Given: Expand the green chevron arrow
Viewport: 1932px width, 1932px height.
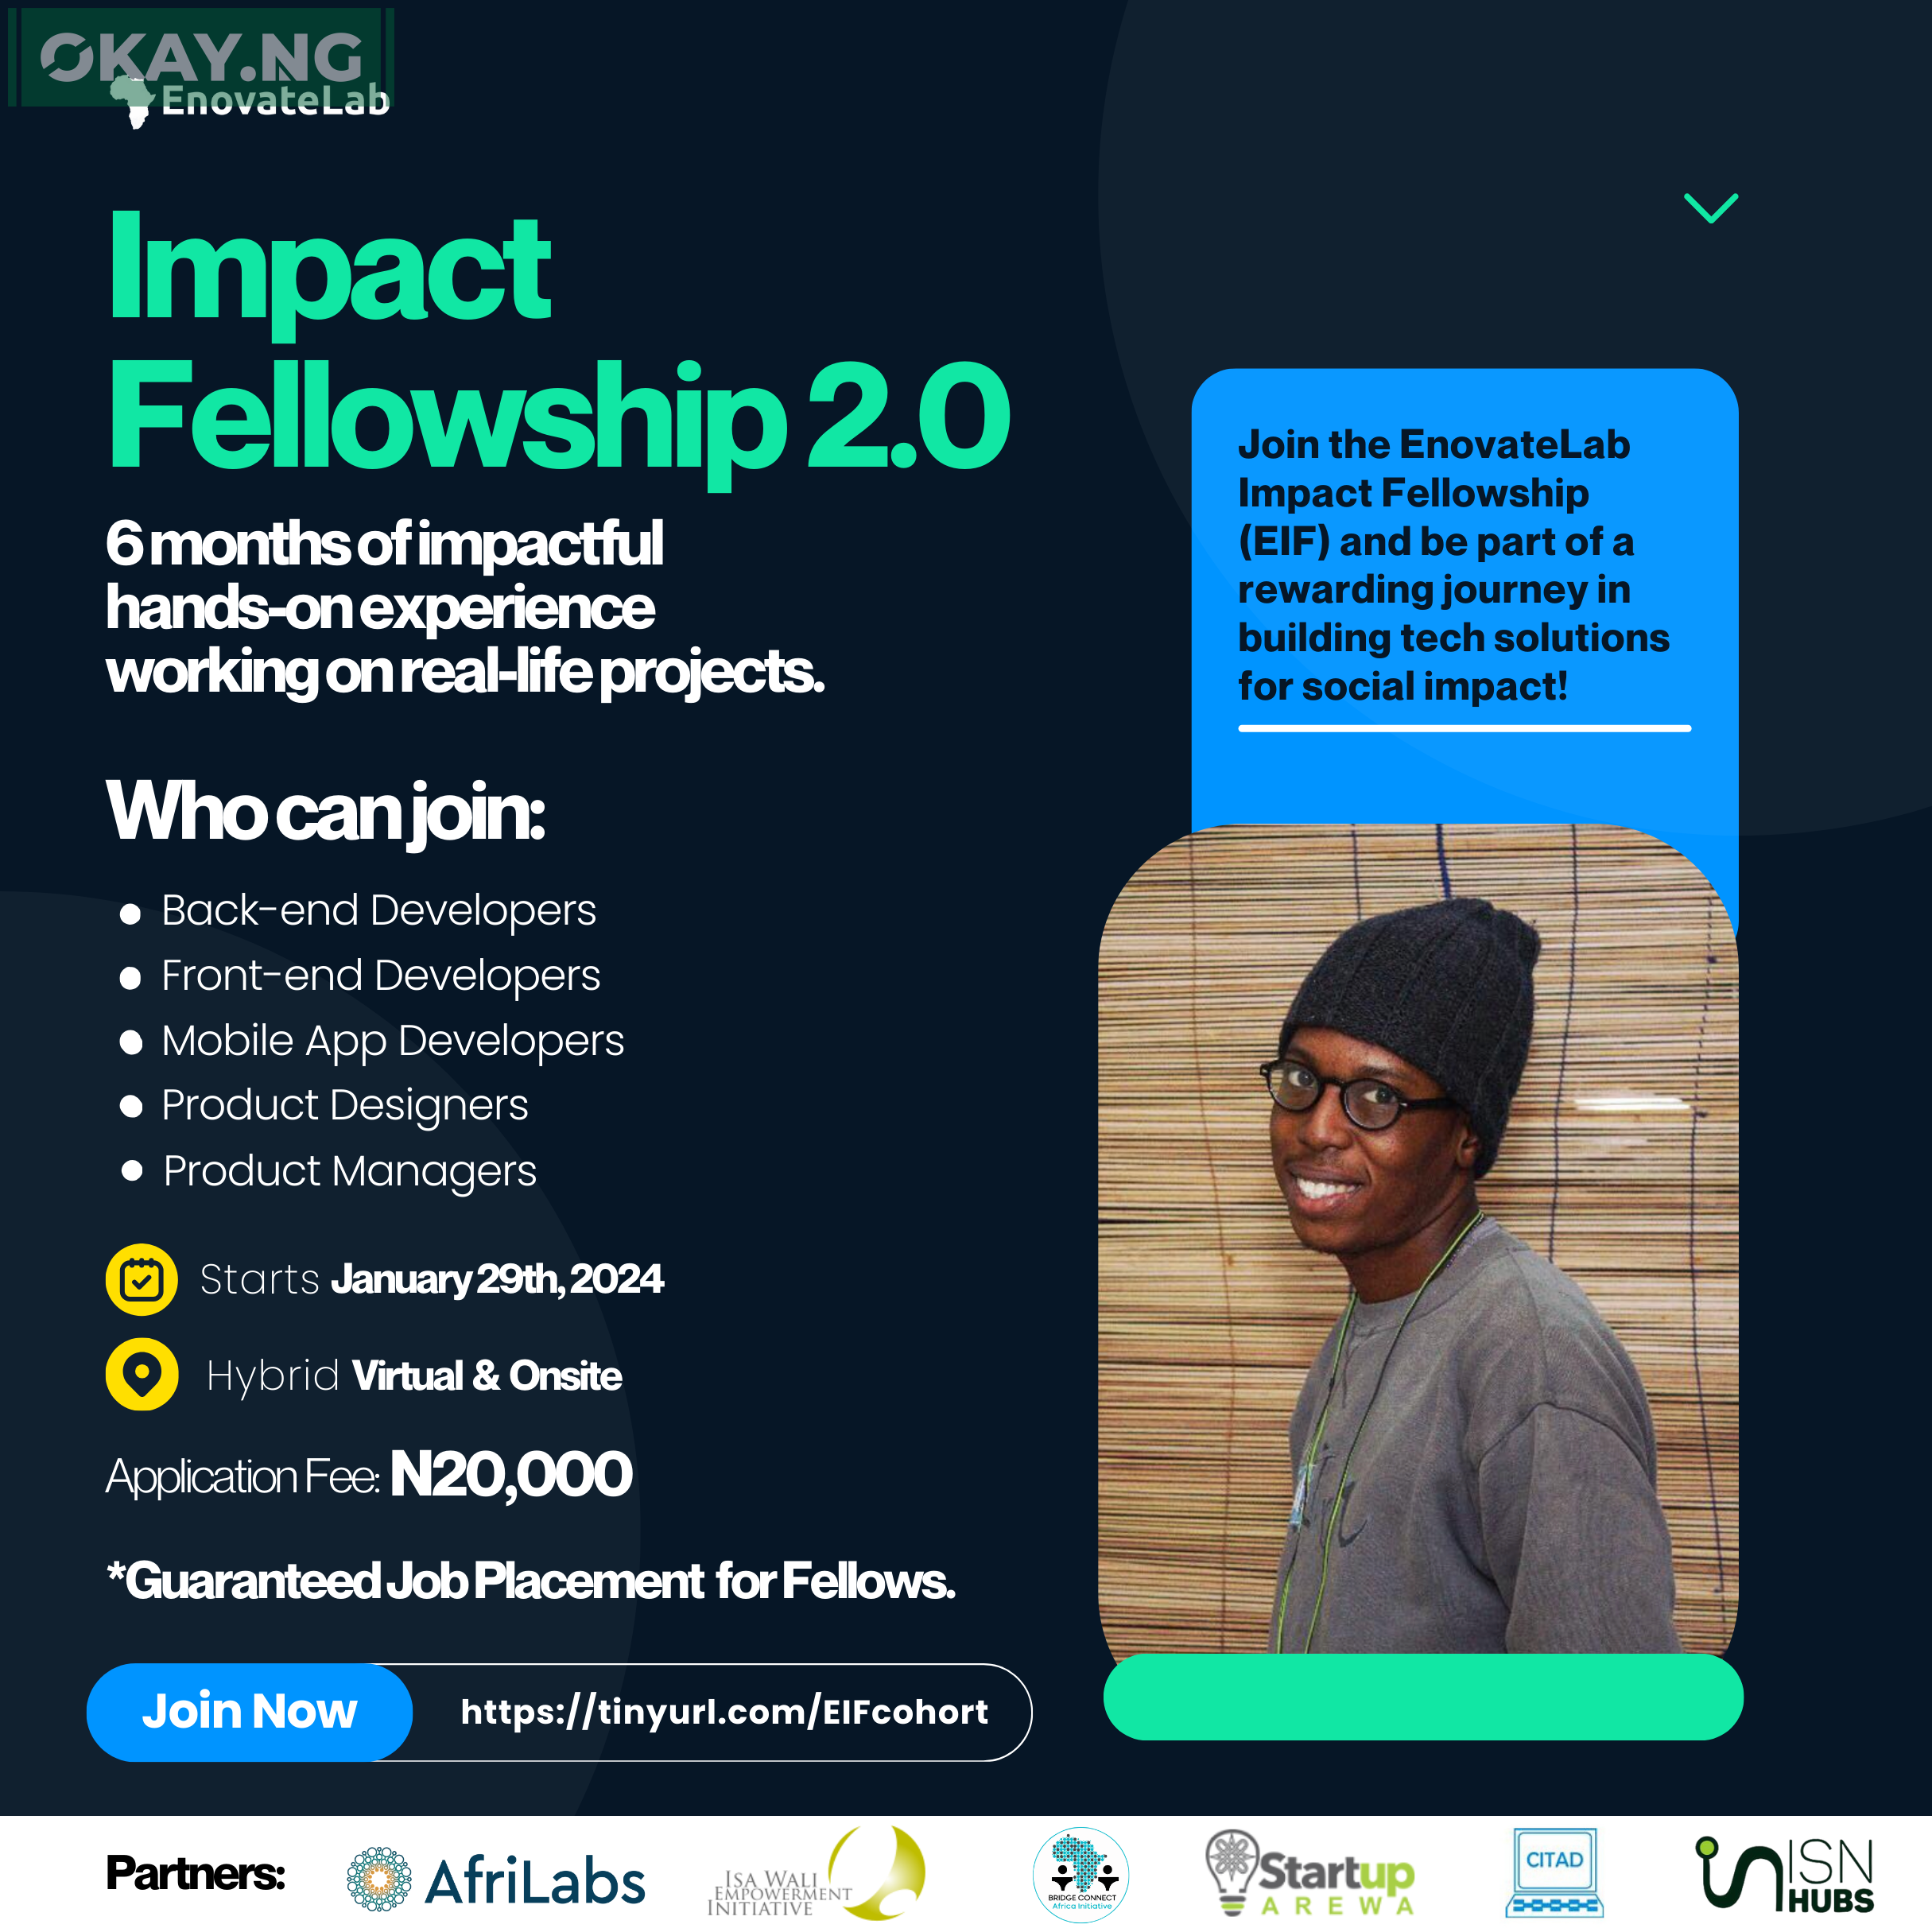Looking at the screenshot, I should coord(1711,208).
